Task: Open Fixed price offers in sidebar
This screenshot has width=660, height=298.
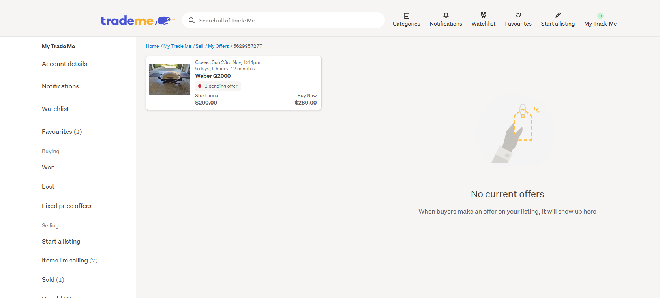Action: (66, 206)
